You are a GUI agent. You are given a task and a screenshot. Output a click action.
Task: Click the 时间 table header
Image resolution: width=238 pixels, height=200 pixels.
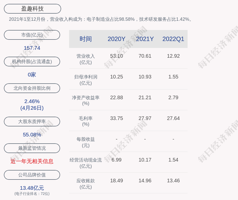(86, 39)
